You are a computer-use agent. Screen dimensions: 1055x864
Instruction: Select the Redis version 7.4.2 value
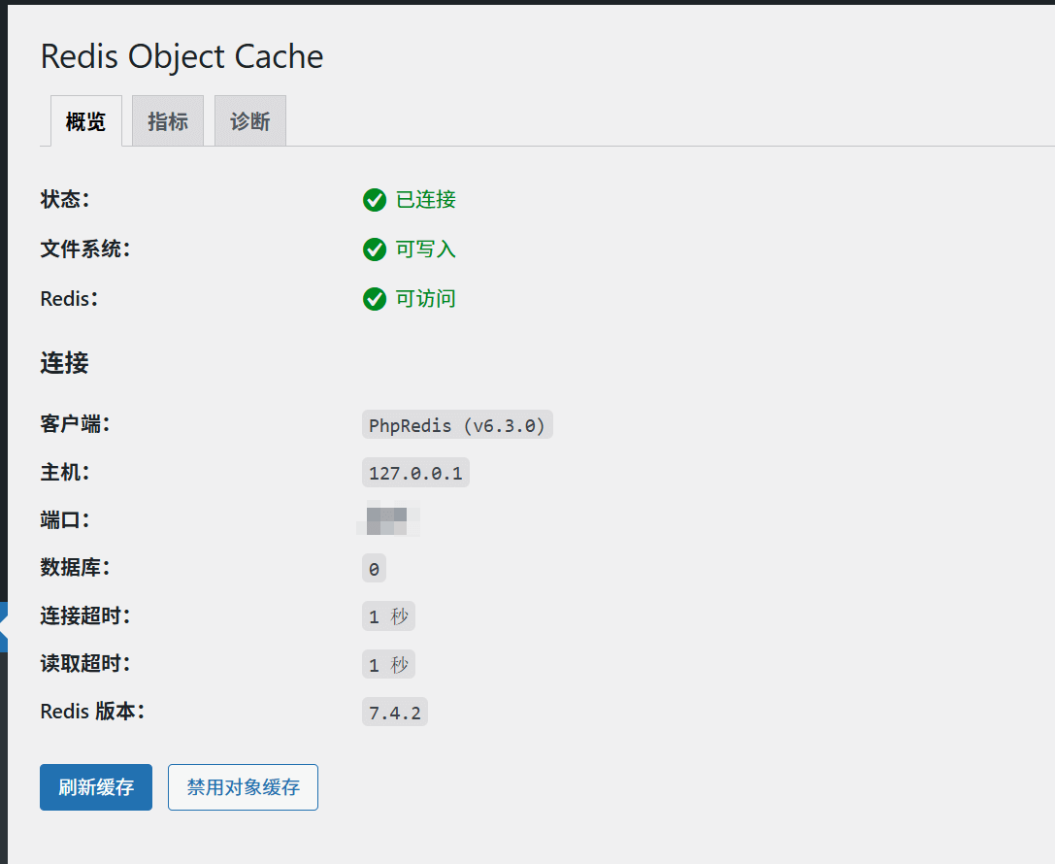coord(394,713)
